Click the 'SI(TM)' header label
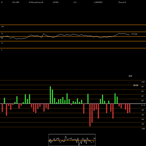The image size is (146, 146). tap(55, 2)
